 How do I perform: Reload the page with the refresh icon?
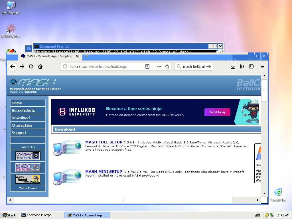coord(31,66)
